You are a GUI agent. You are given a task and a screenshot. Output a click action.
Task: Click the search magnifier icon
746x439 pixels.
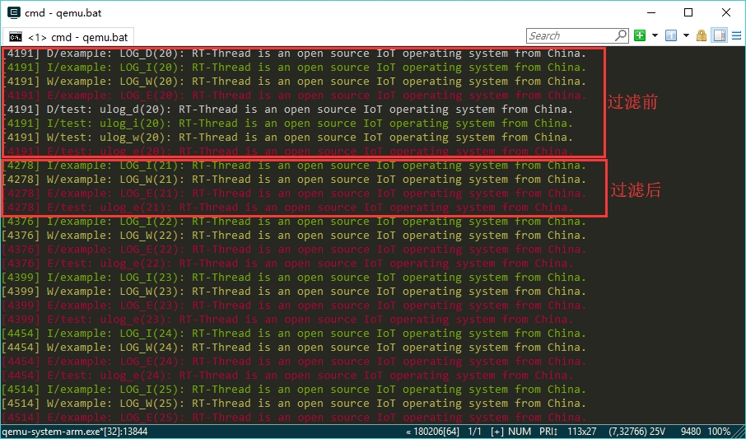click(x=621, y=35)
